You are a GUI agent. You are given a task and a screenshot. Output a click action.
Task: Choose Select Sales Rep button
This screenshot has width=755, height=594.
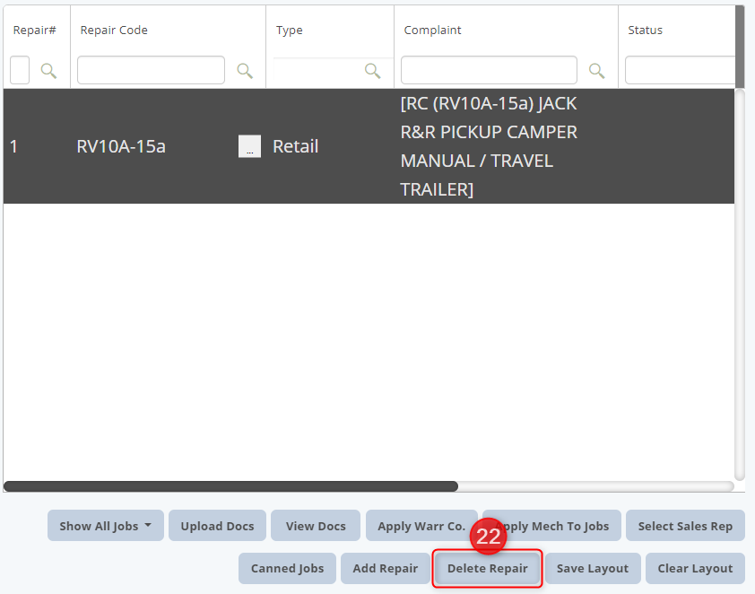pyautogui.click(x=685, y=526)
